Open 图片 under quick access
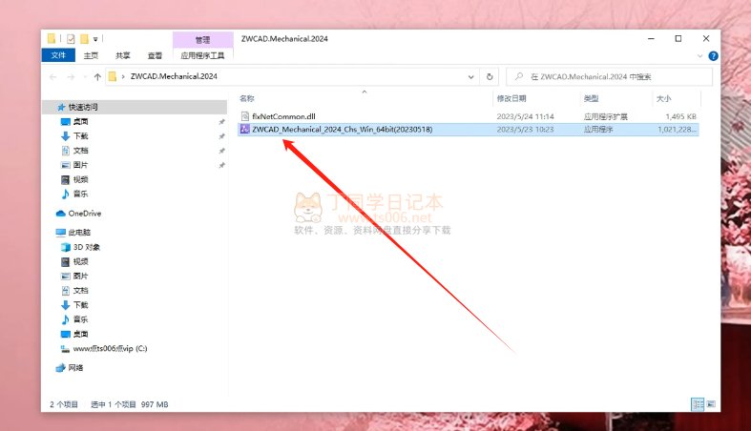 pyautogui.click(x=80, y=165)
